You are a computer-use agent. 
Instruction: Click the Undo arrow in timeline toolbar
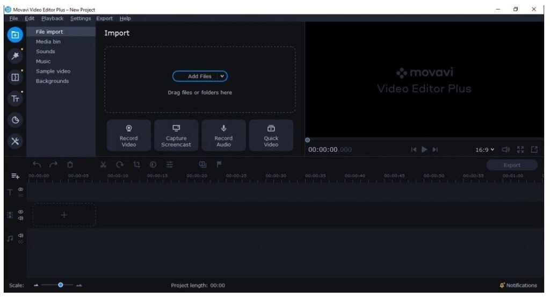[37, 165]
